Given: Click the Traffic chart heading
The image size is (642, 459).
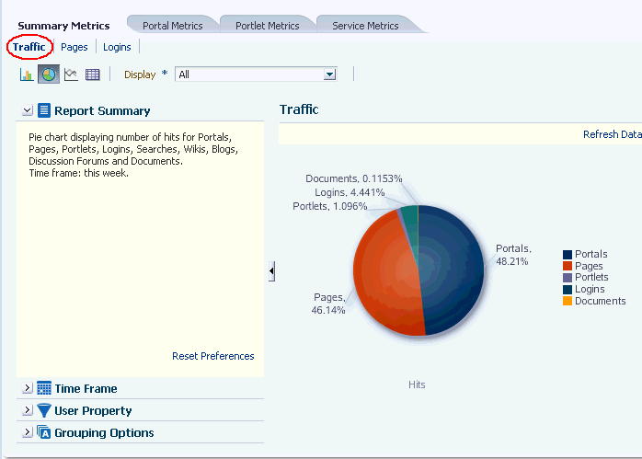Looking at the screenshot, I should 299,109.
